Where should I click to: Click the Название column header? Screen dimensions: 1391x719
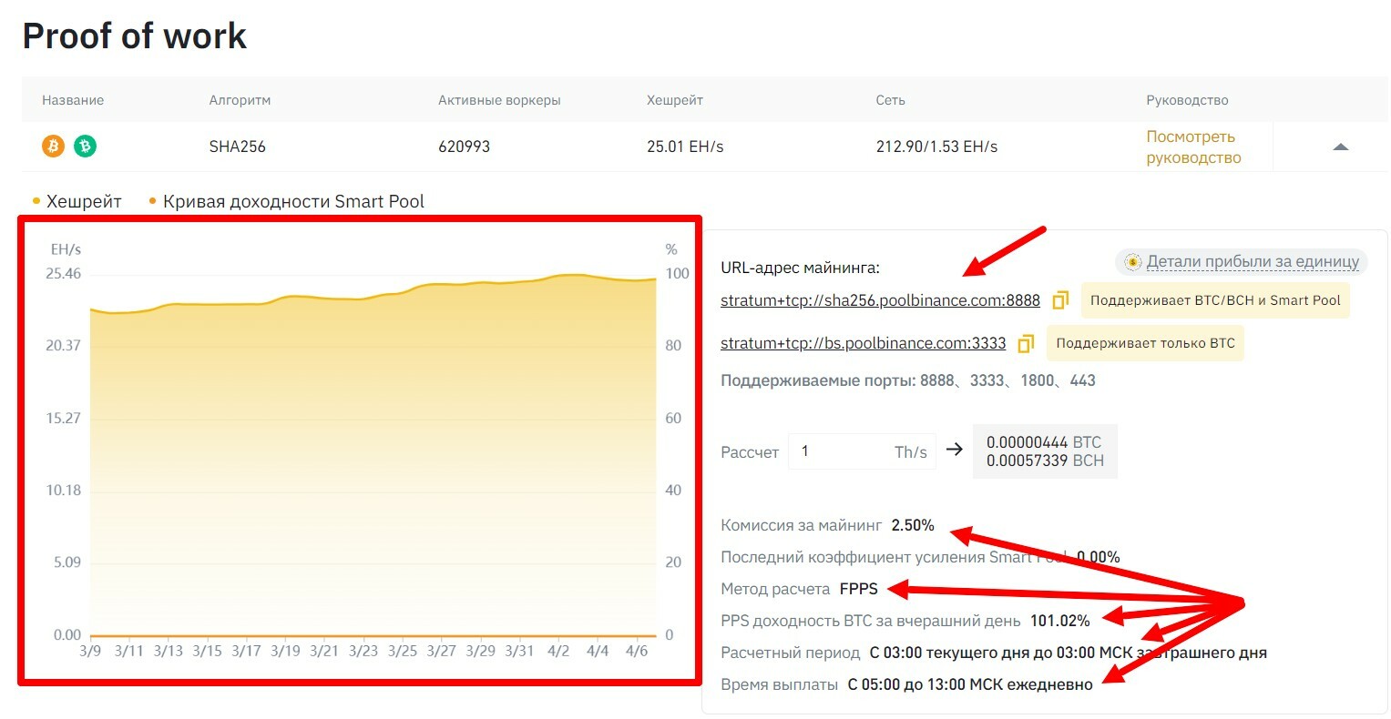point(73,100)
